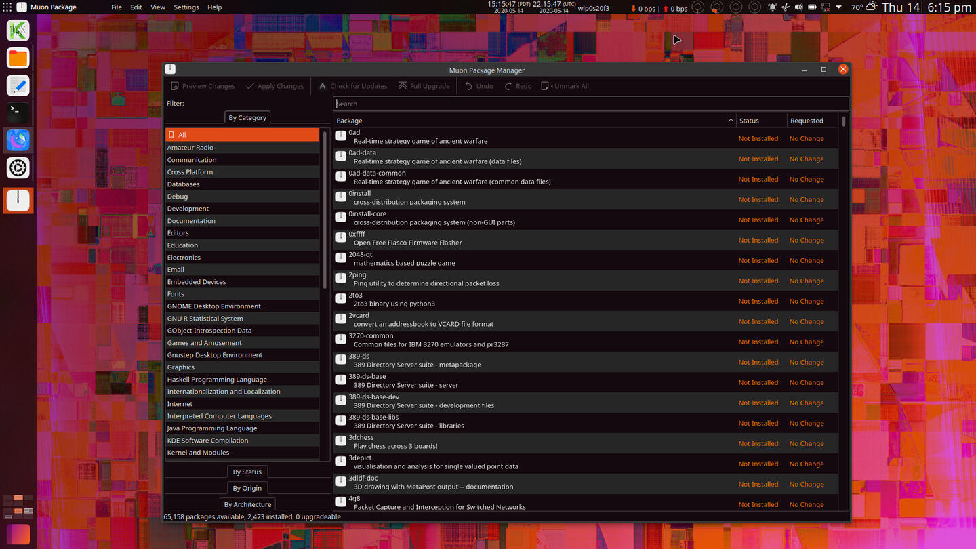
Task: Click the package icon beside 4g8
Action: tap(341, 502)
